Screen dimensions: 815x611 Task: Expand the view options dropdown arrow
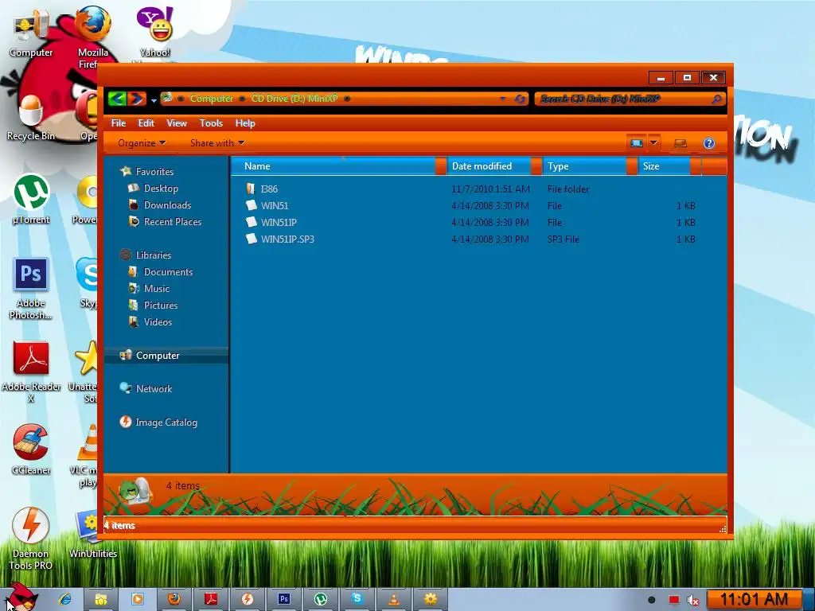(654, 143)
